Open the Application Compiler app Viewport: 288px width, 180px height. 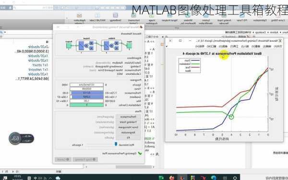coord(79,18)
